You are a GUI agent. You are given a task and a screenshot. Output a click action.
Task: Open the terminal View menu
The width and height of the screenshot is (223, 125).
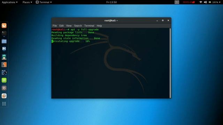(x=69, y=26)
